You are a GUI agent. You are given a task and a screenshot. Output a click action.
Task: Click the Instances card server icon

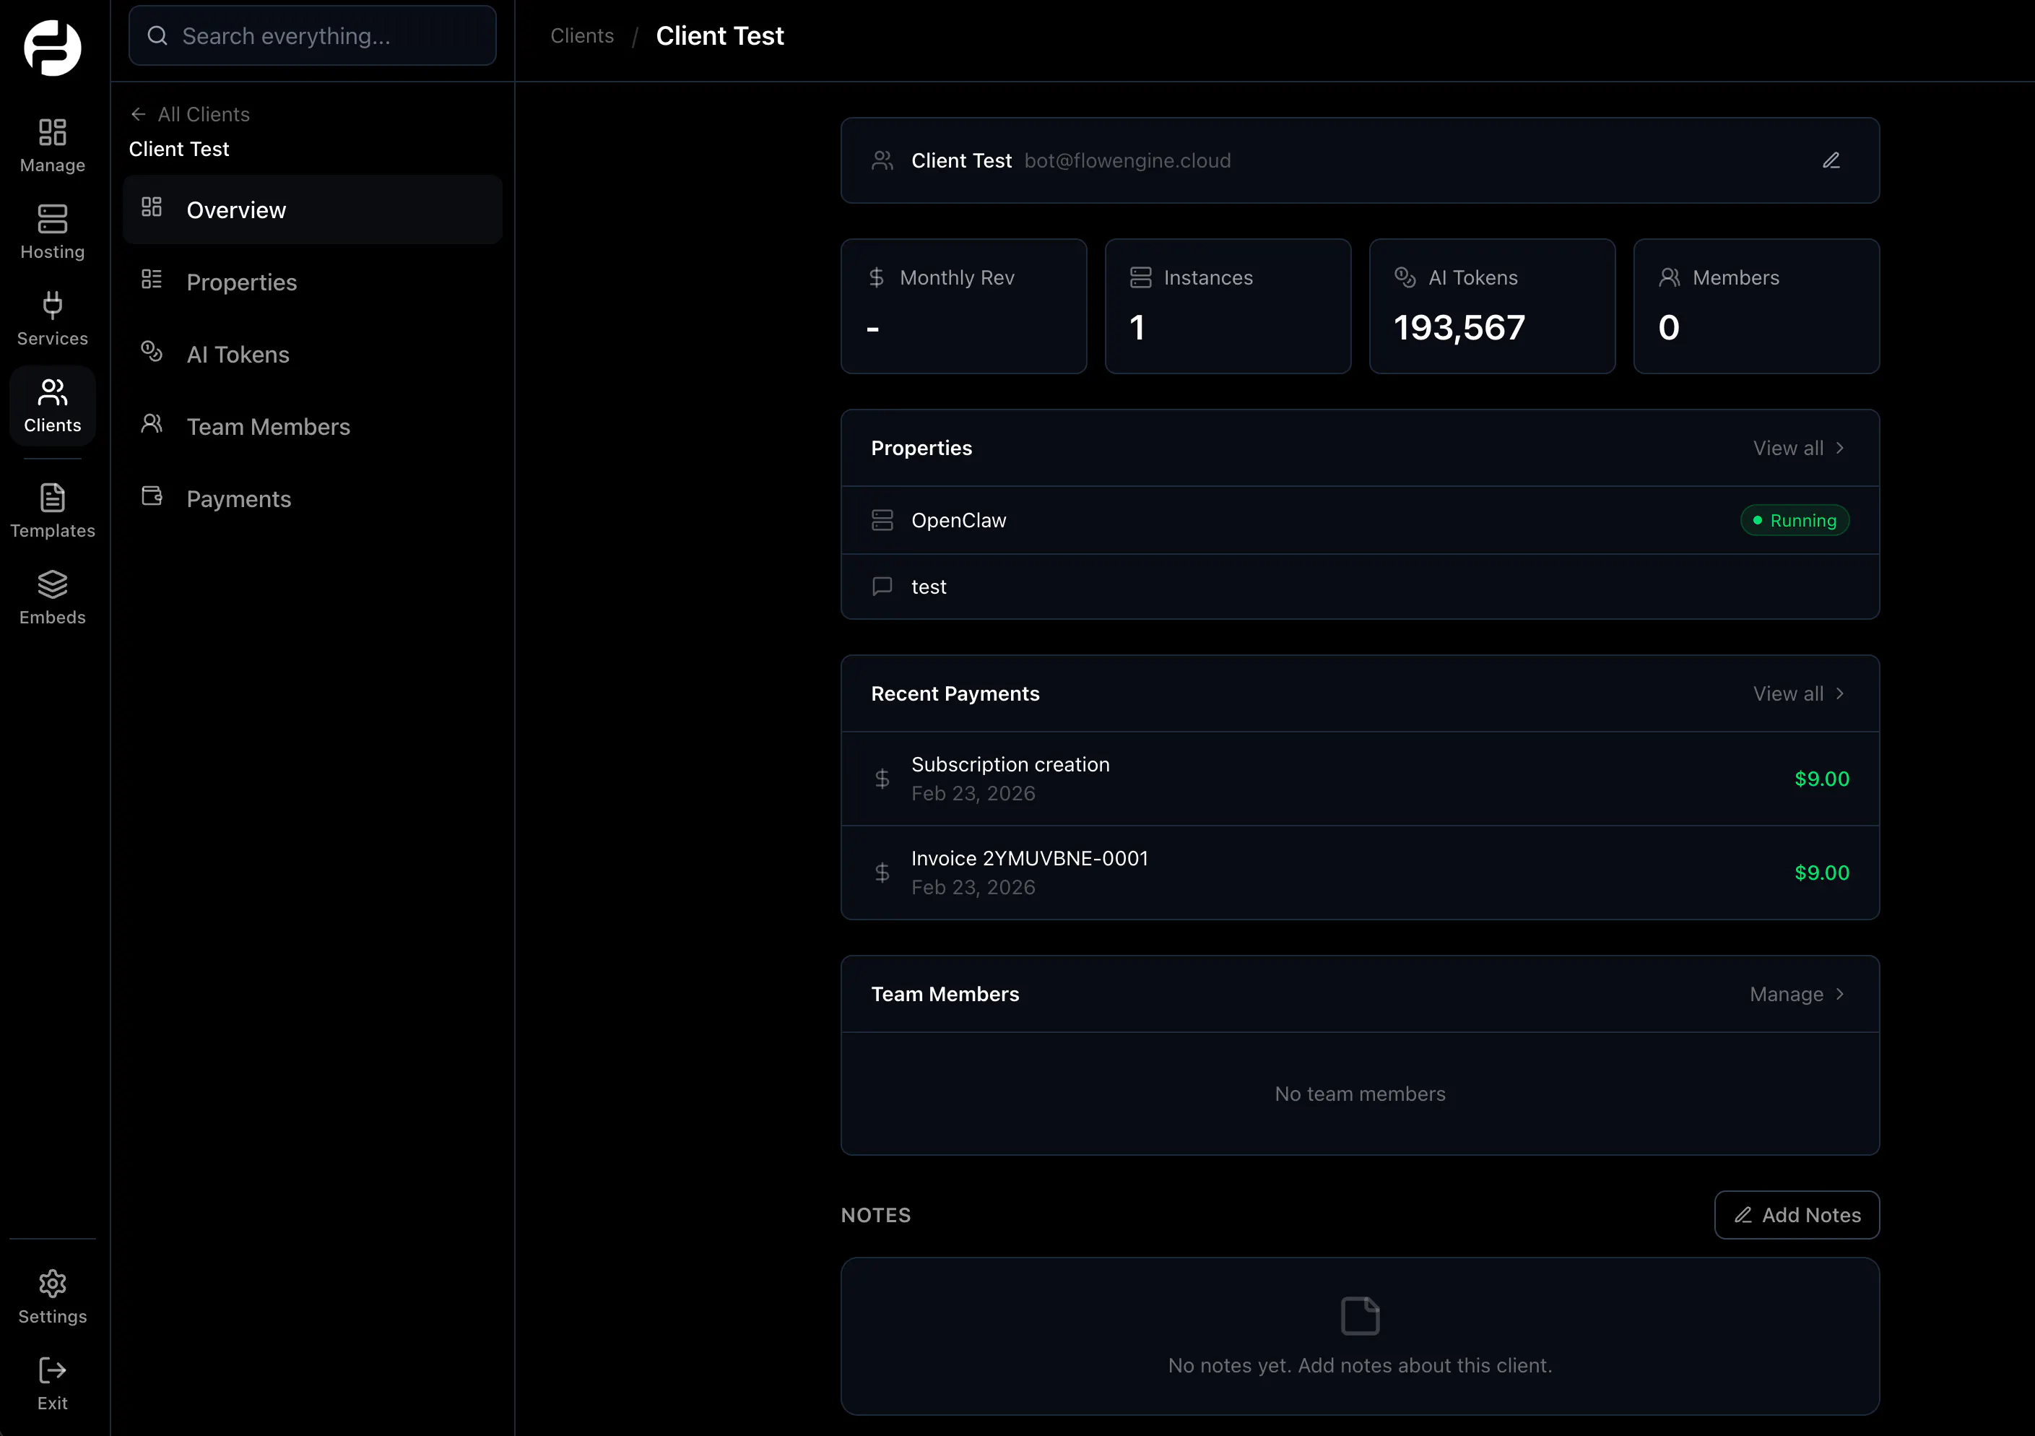(x=1141, y=277)
